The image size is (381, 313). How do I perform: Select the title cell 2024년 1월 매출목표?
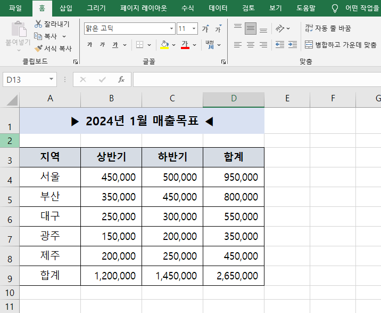pos(142,121)
